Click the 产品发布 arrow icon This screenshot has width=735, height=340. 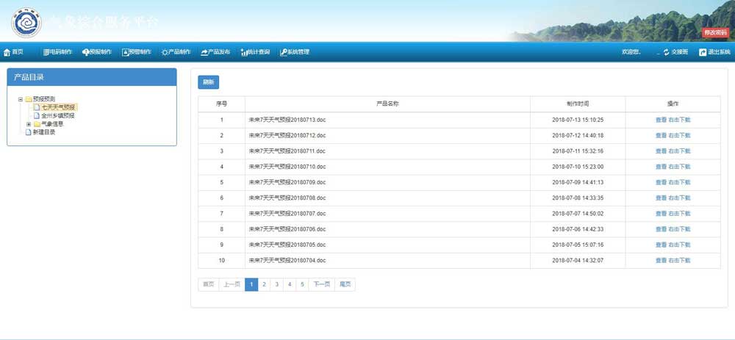204,52
